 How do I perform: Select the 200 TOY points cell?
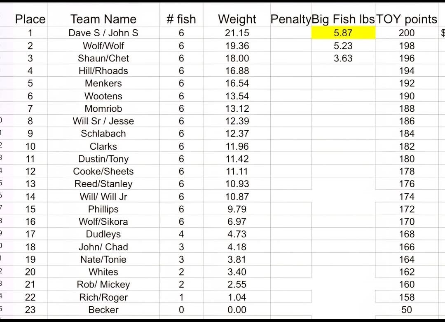(407, 33)
